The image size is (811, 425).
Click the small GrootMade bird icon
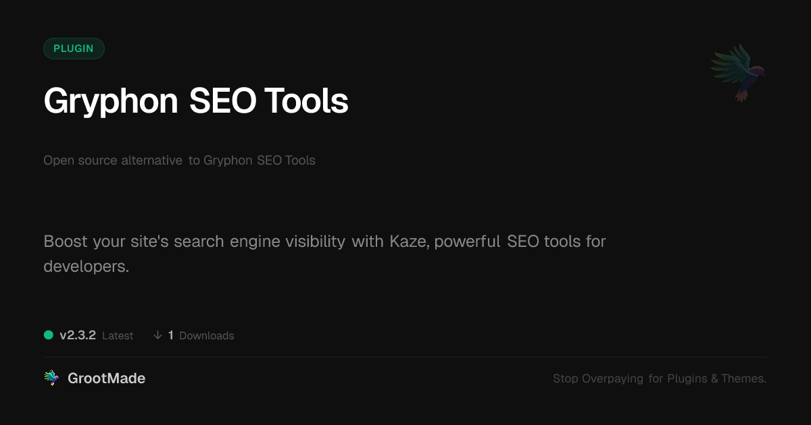(x=51, y=378)
